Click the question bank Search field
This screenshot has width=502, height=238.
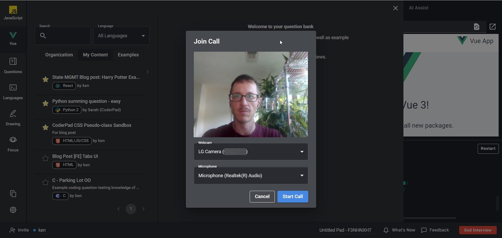coord(65,36)
